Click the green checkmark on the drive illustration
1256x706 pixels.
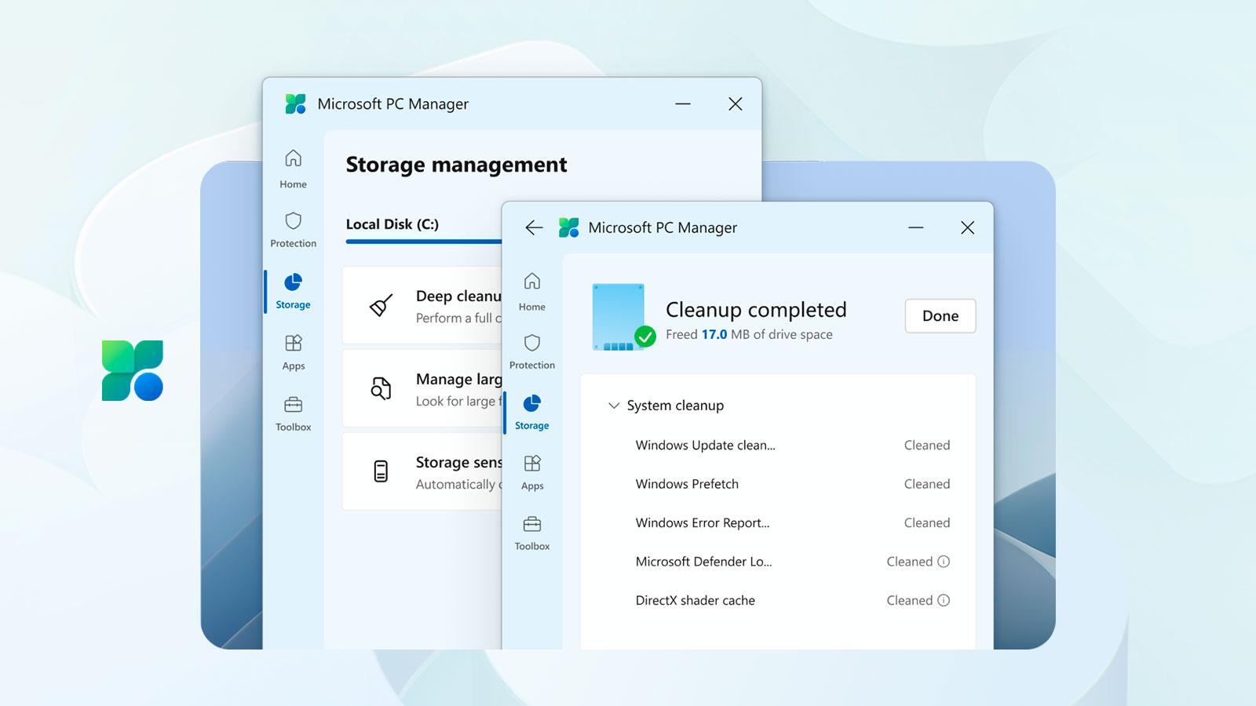[x=644, y=337]
